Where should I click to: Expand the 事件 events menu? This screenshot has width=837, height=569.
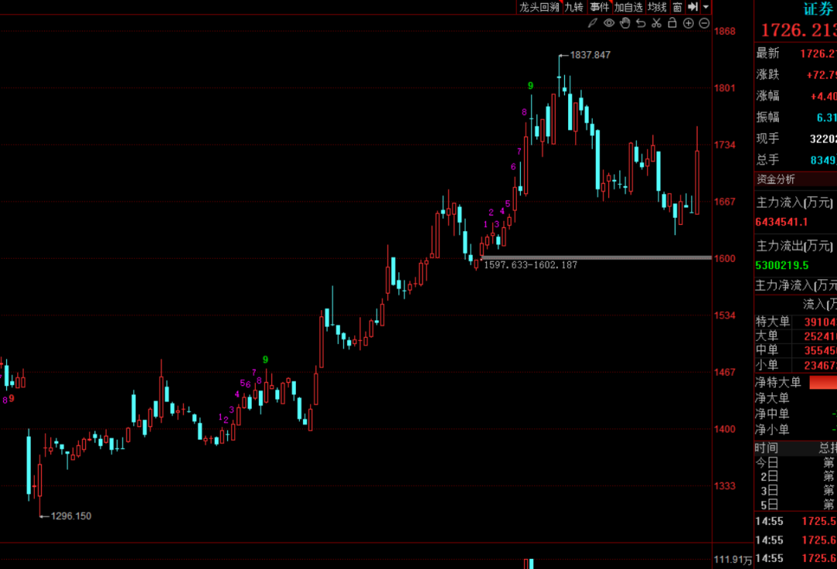click(x=600, y=7)
